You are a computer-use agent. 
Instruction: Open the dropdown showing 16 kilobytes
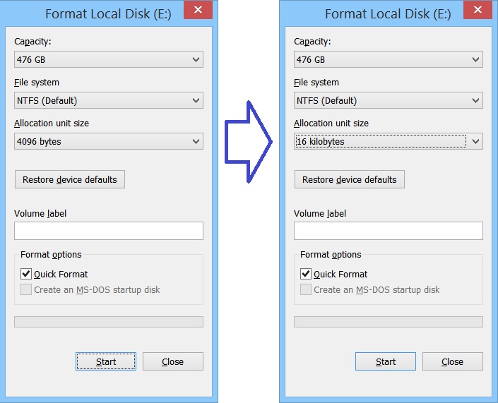click(388, 141)
